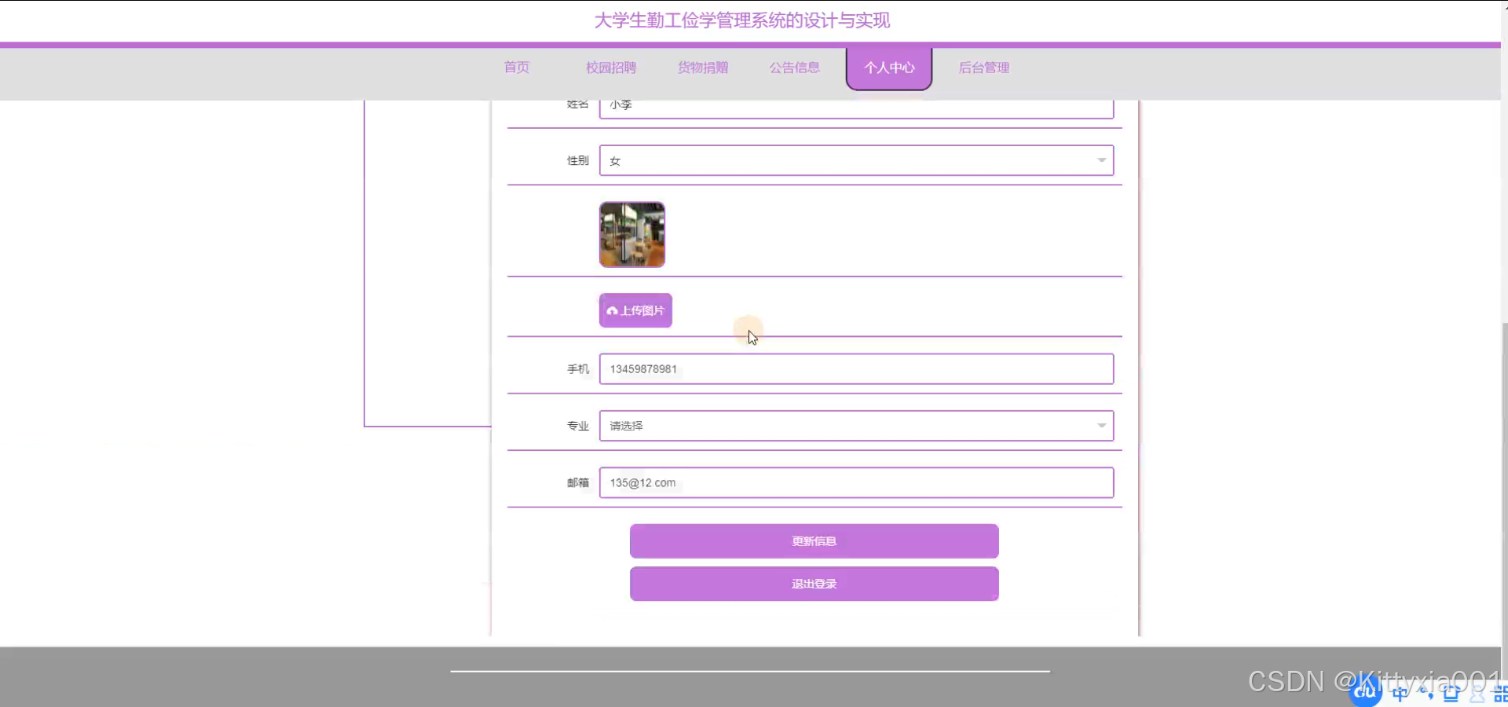
Task: Click the IME punctuation mode icon
Action: click(x=1426, y=693)
